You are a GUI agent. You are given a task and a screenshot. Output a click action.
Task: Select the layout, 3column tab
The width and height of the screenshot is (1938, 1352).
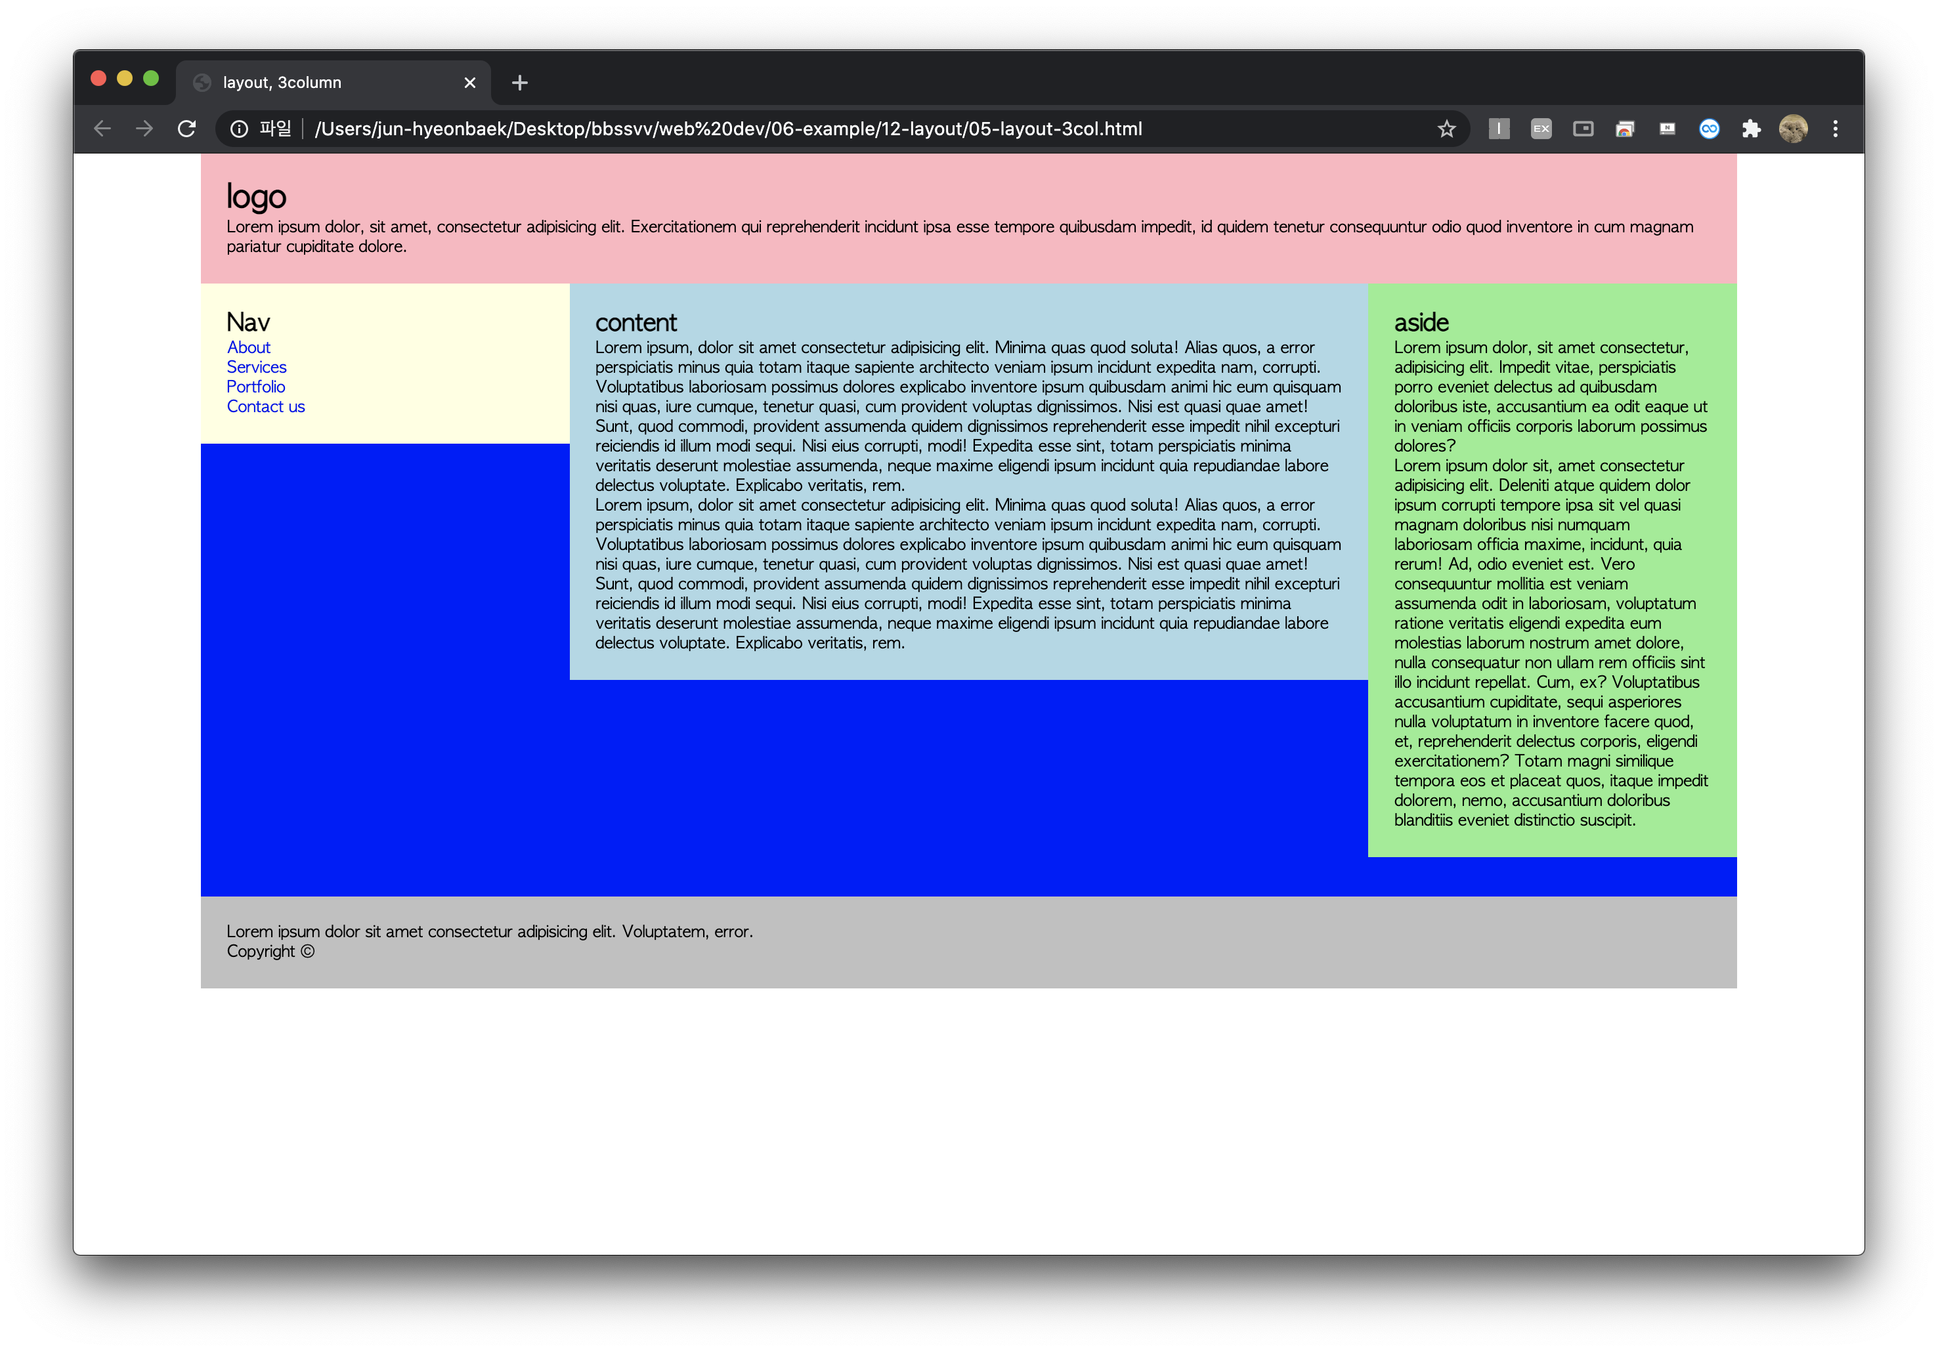click(321, 83)
